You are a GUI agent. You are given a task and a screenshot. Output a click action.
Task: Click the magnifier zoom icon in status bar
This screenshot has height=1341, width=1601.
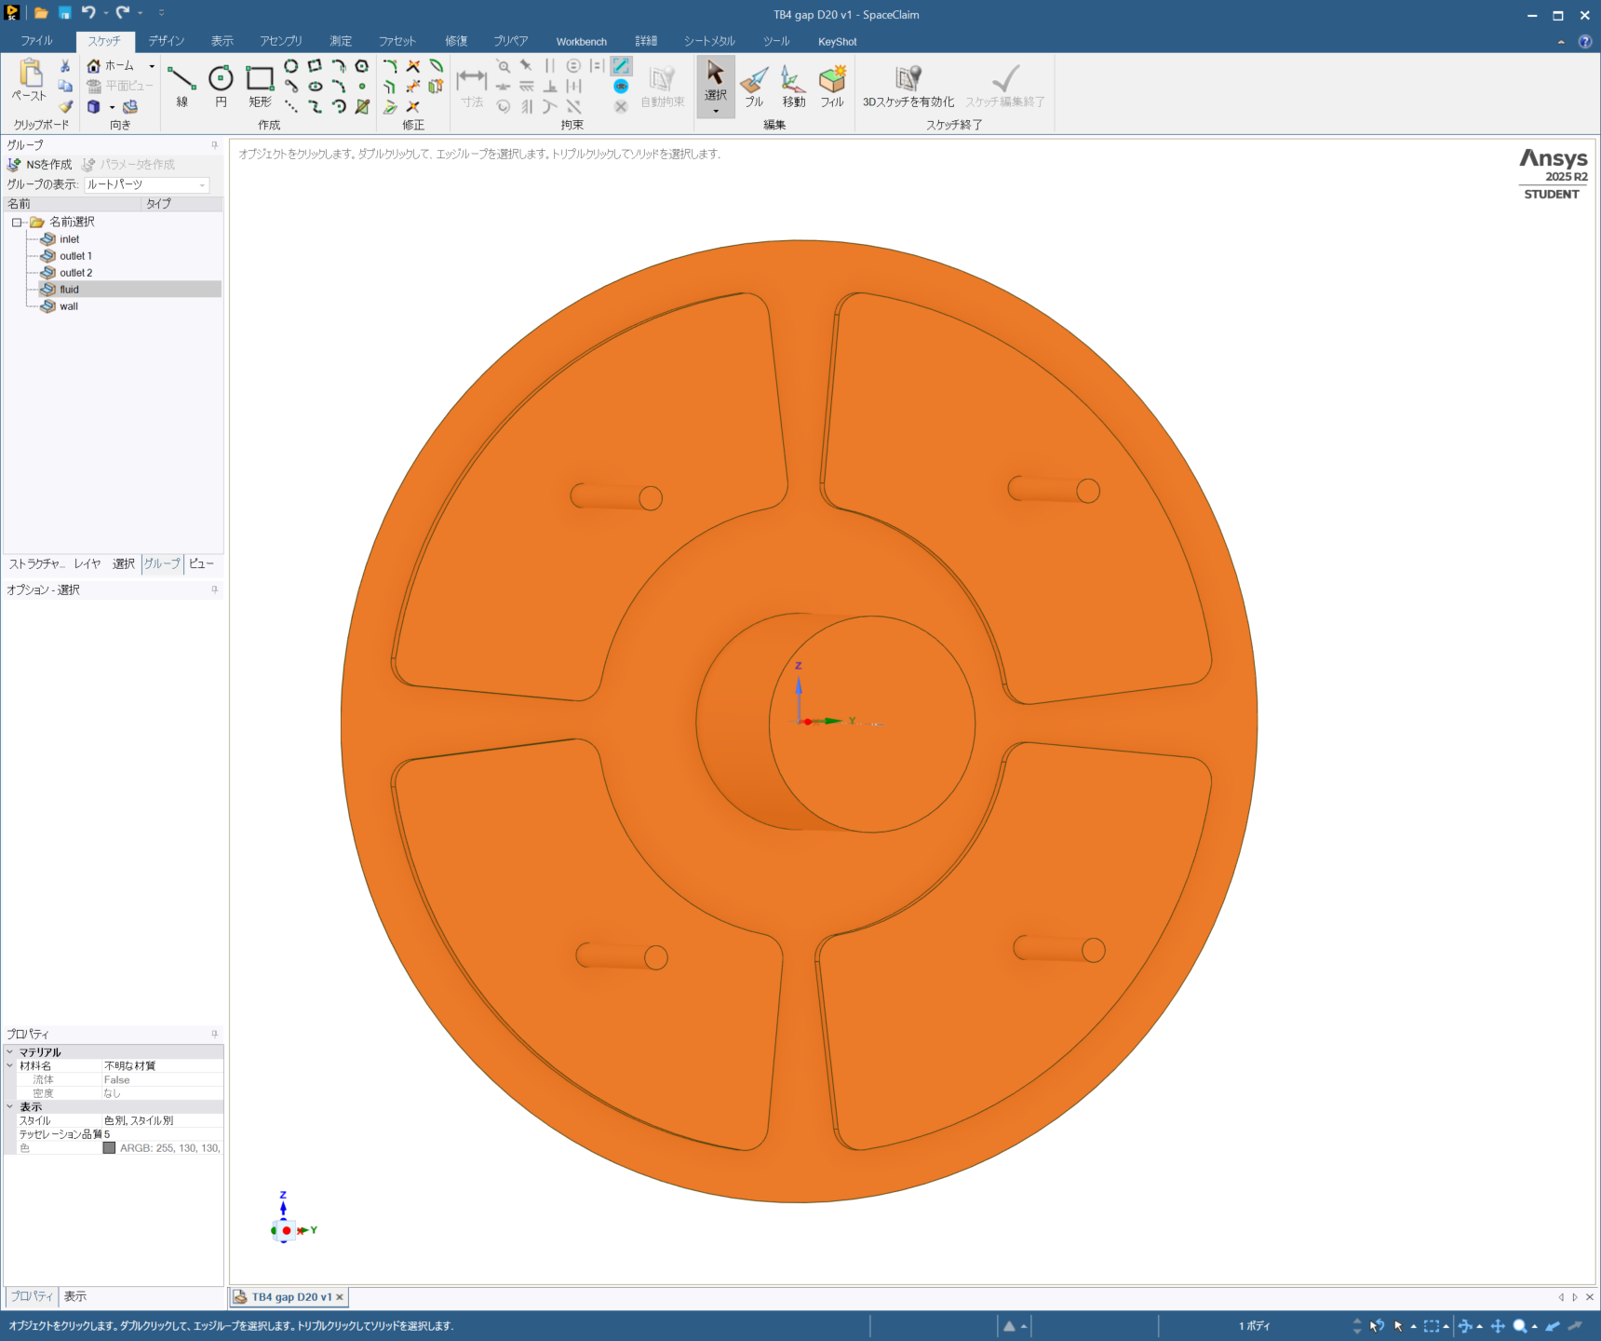coord(1520,1326)
